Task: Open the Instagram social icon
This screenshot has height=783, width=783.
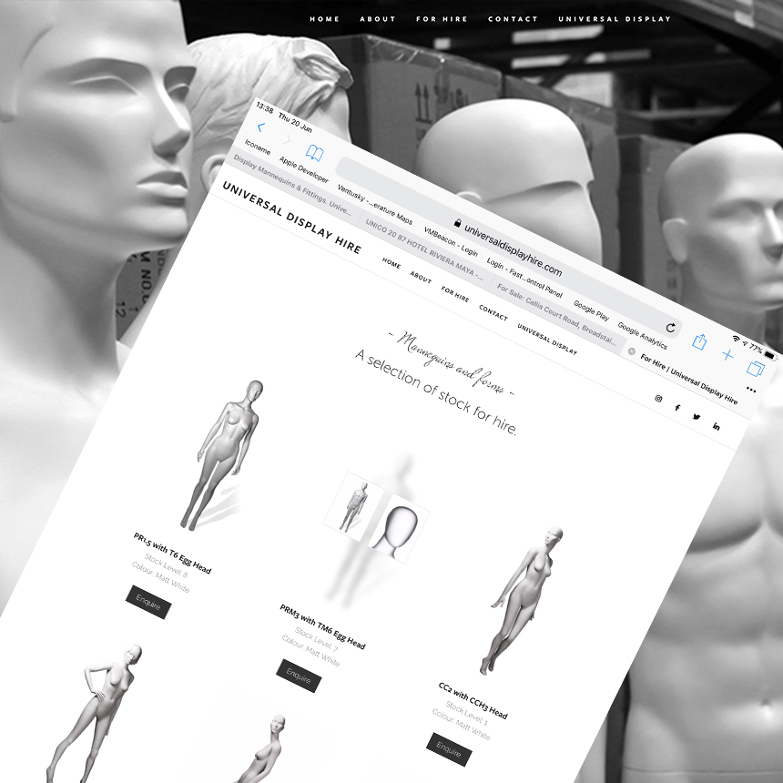Action: 658,399
